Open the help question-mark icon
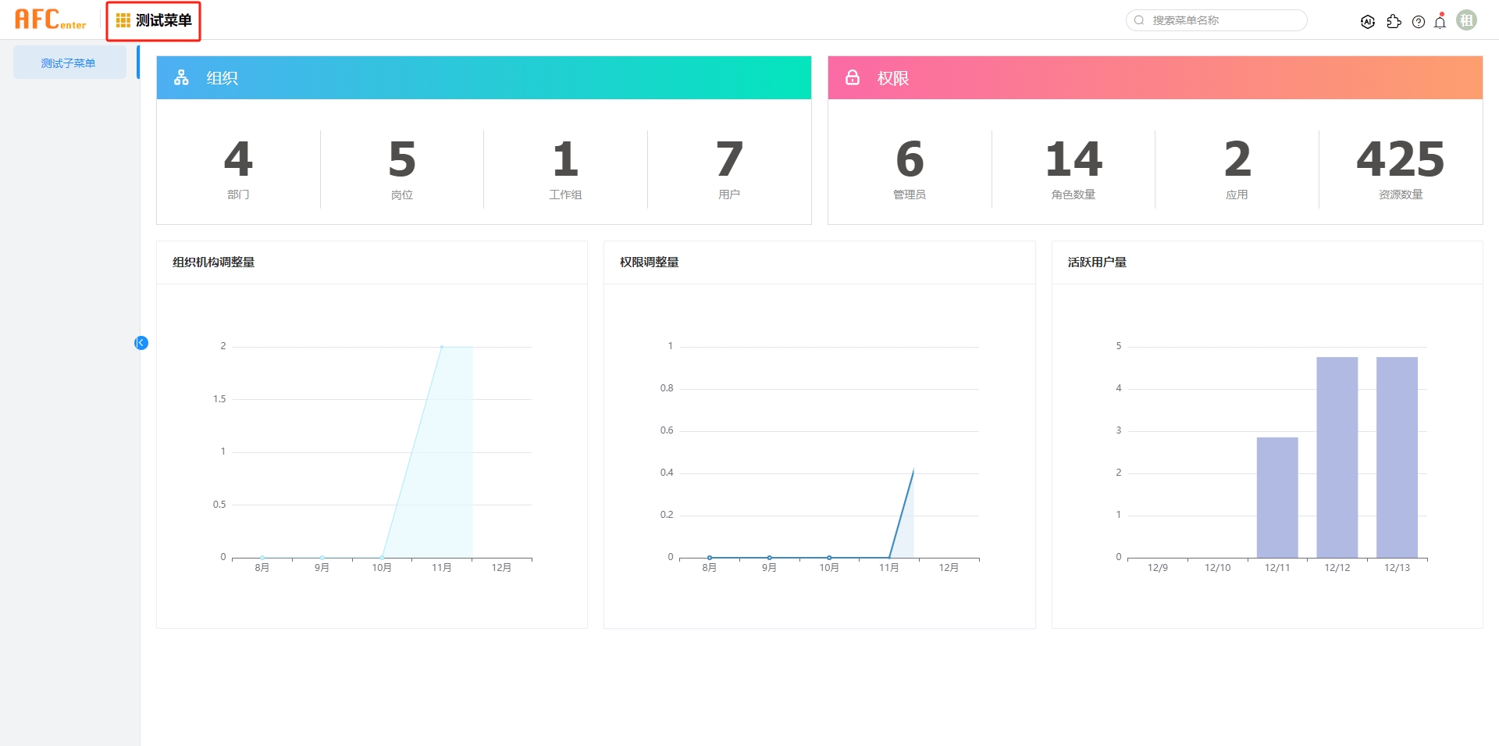This screenshot has height=746, width=1499. coord(1419,22)
